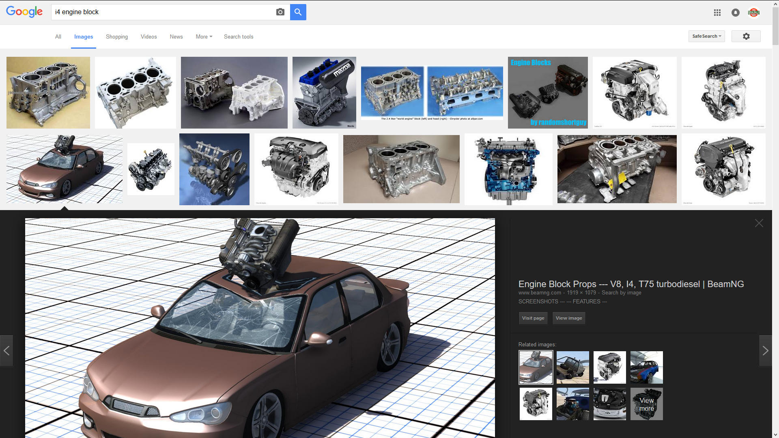The image size is (779, 438).
Task: Open the off-road buggy related image
Action: click(573, 367)
